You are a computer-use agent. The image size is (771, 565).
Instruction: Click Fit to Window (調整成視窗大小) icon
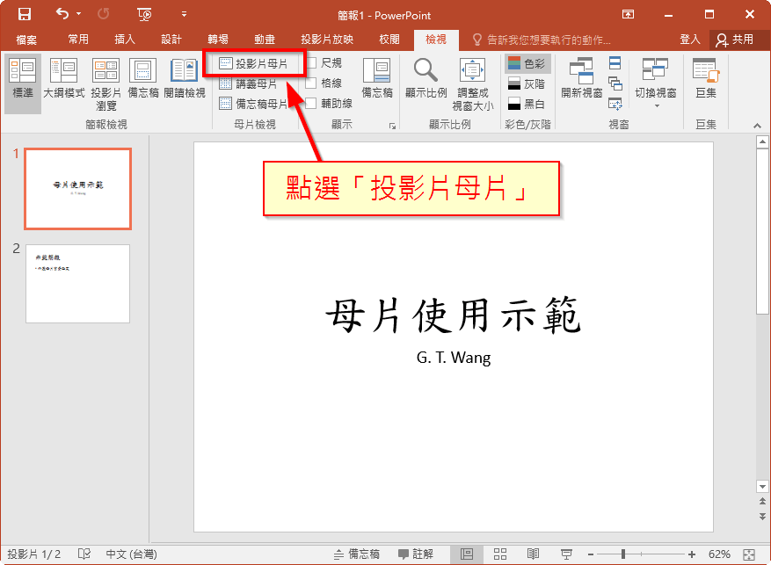[473, 77]
